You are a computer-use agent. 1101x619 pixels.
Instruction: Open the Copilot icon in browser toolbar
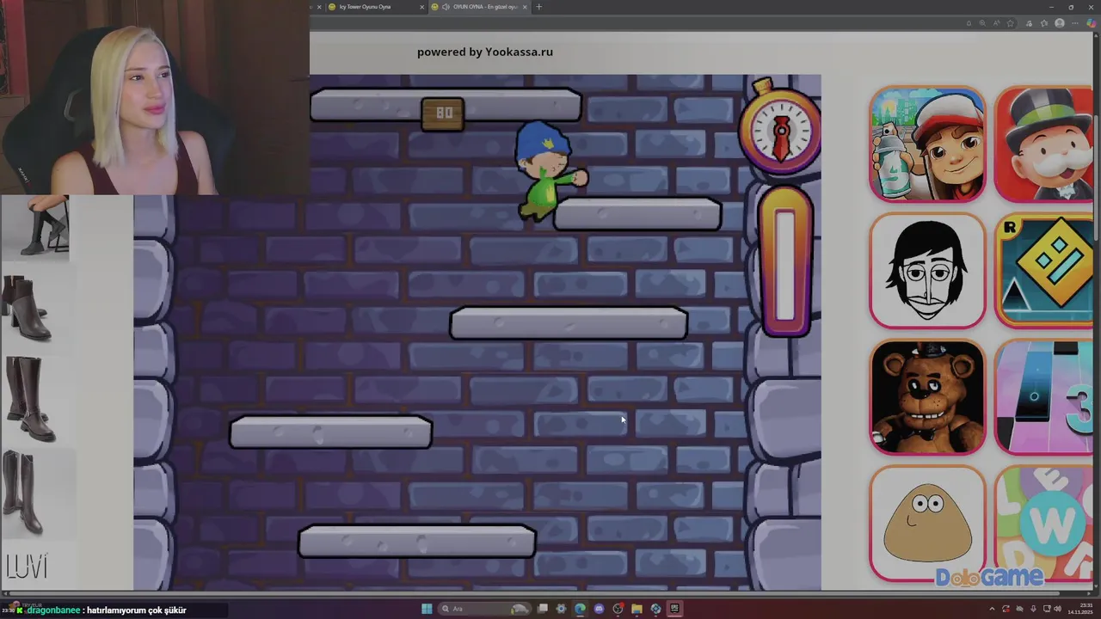1091,23
